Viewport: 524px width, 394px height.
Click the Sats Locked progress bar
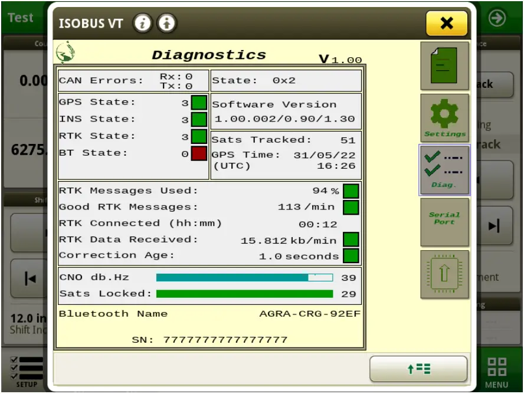[245, 294]
